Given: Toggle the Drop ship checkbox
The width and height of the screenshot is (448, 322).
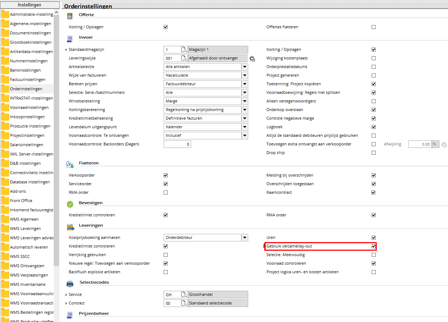Looking at the screenshot, I should 374,153.
